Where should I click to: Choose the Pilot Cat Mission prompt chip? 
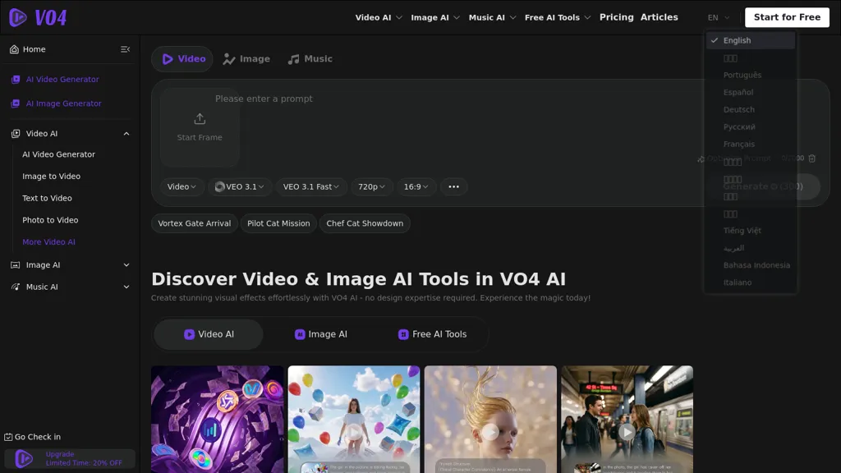click(278, 223)
